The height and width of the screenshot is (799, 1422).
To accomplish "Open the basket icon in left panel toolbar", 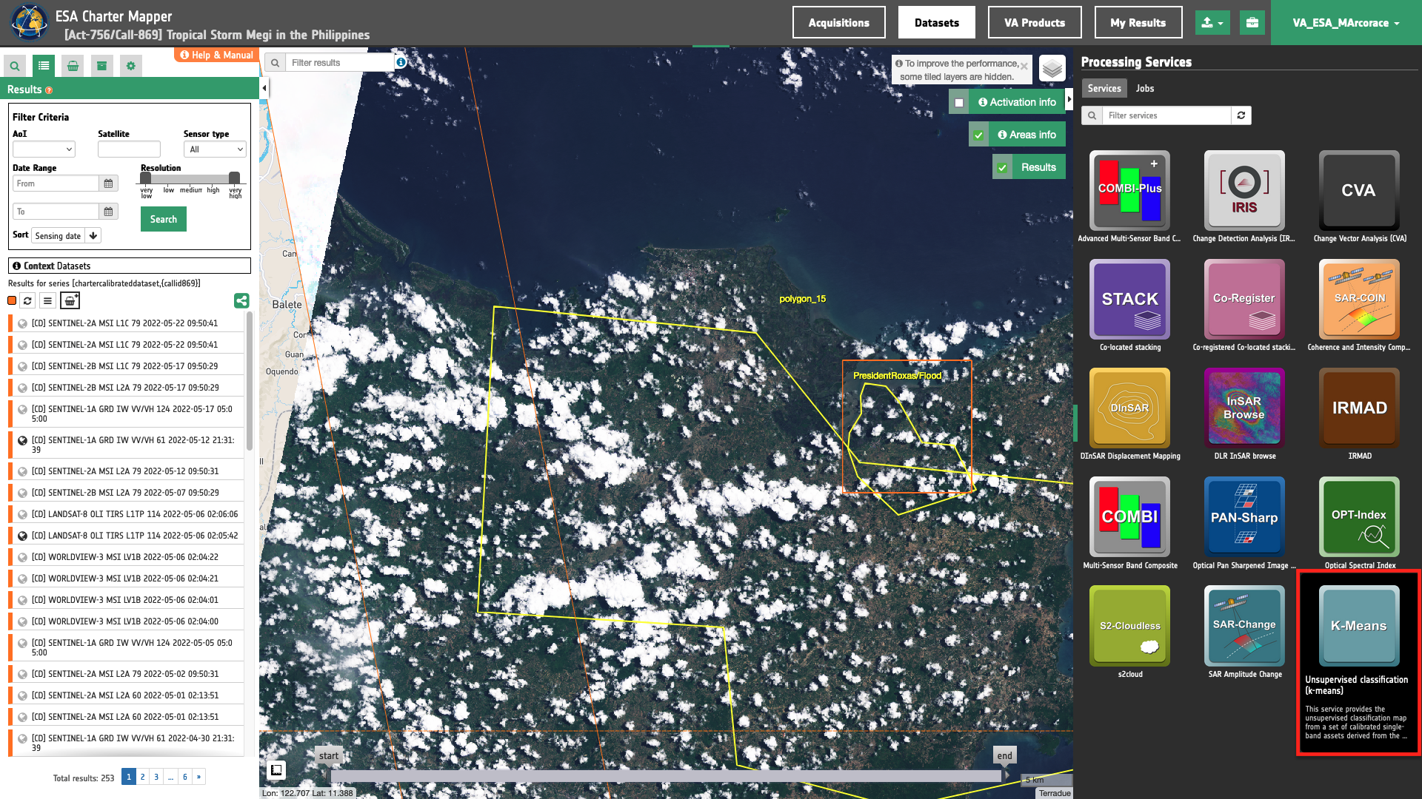I will pyautogui.click(x=73, y=66).
